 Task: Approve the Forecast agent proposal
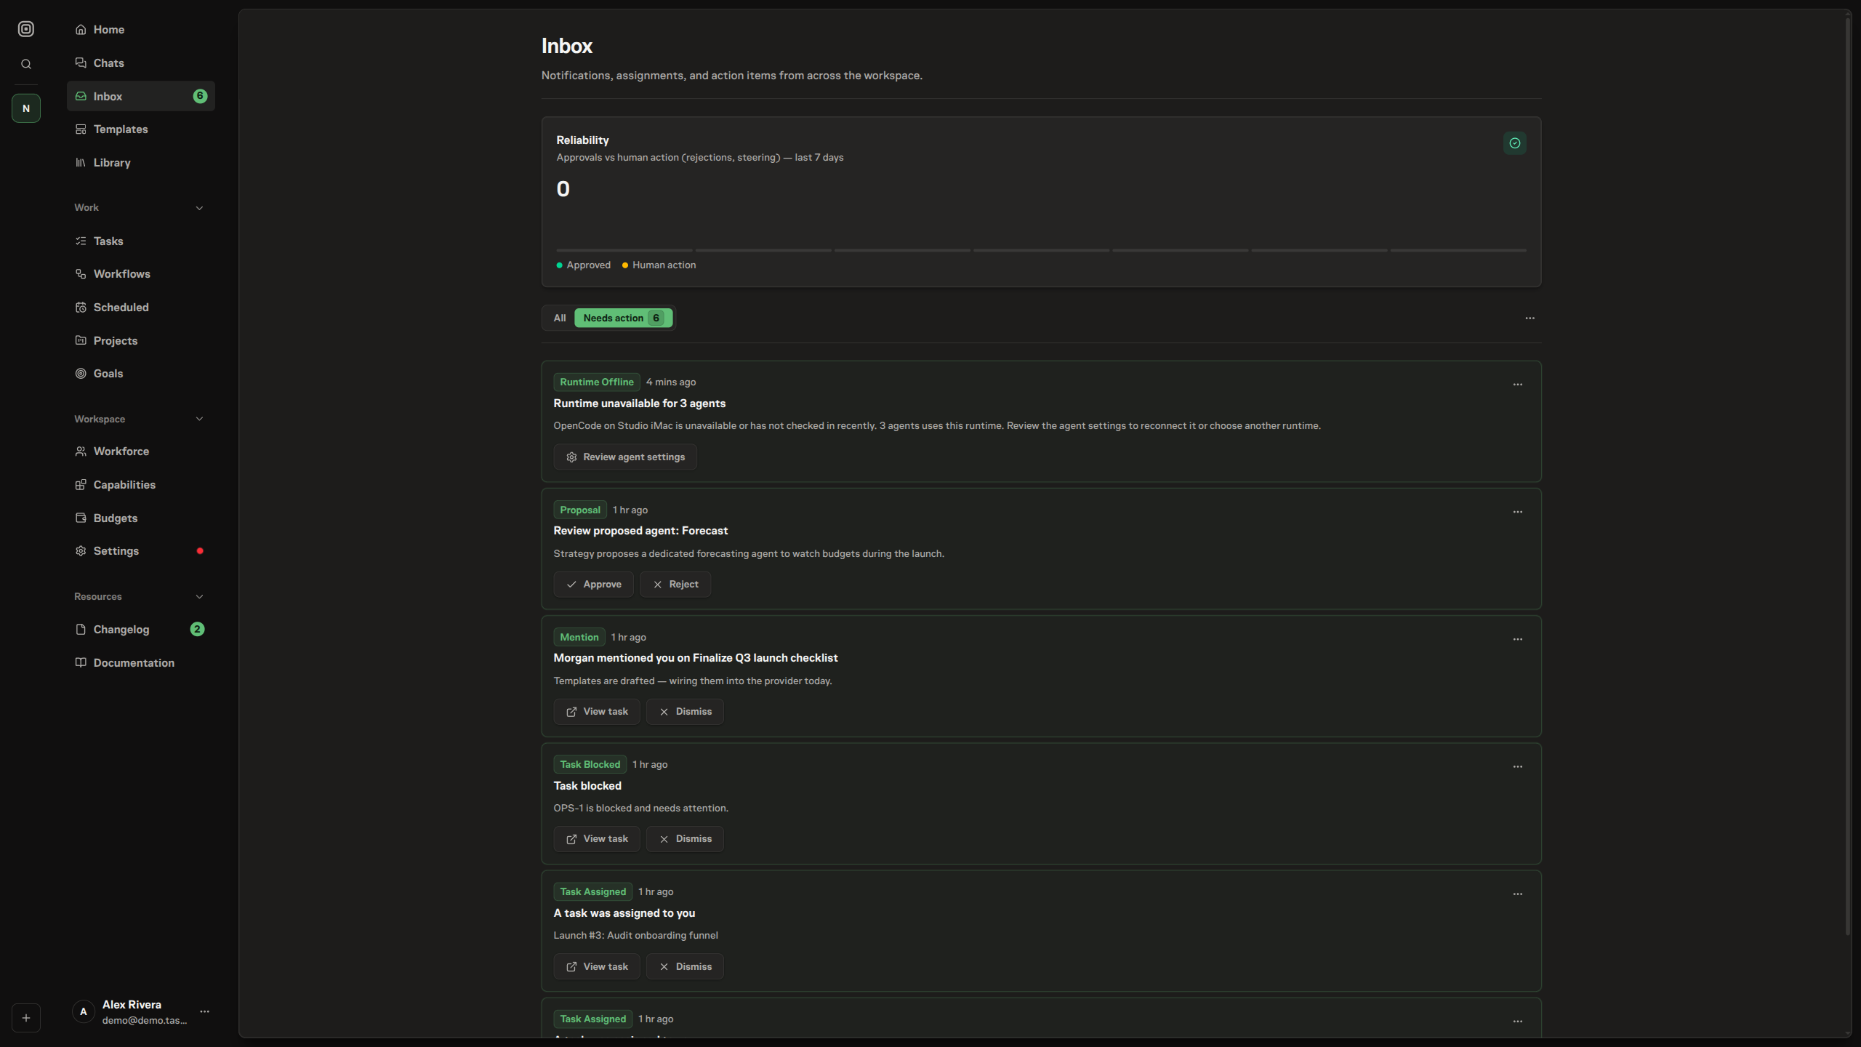click(x=593, y=585)
